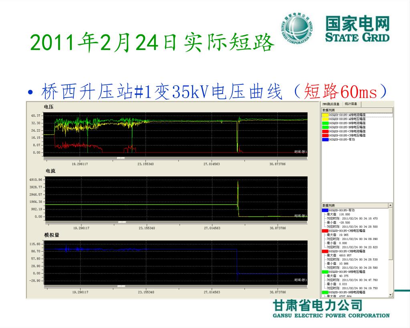Click the 最大值: 116.000 entry
This screenshot has height=328, width=410.
(338, 214)
